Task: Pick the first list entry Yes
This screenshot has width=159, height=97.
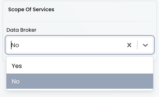Action: [x=80, y=66]
